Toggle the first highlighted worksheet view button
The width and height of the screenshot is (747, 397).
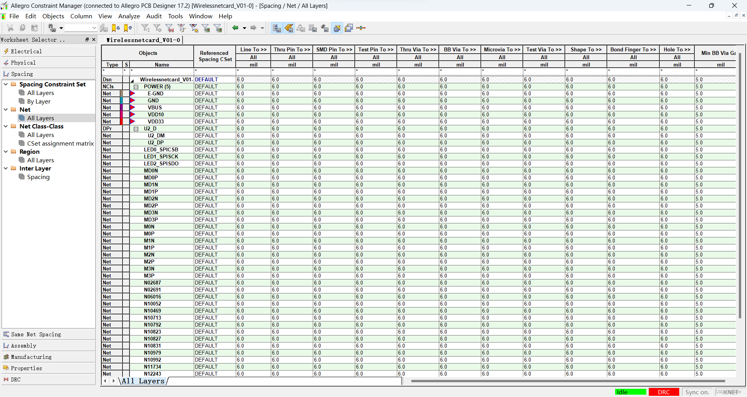tap(276, 28)
